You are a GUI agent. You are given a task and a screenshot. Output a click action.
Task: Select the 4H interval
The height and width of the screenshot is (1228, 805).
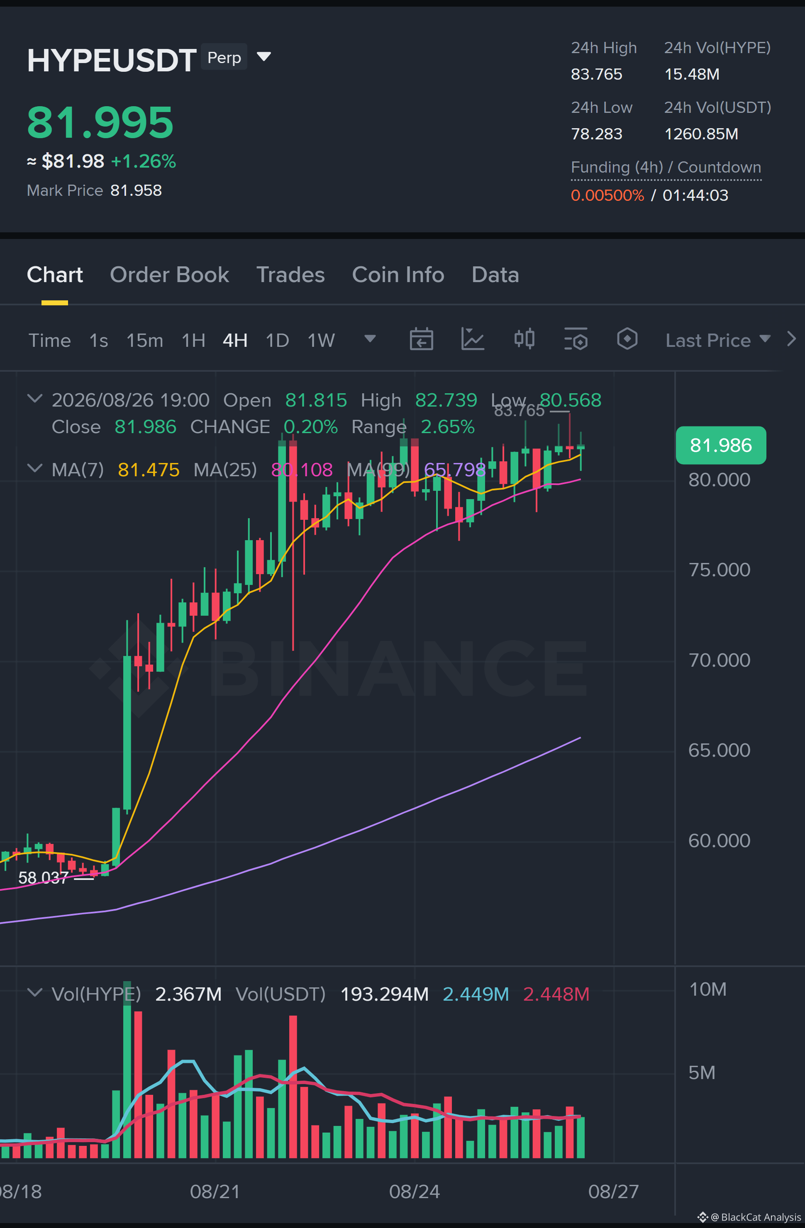(235, 341)
